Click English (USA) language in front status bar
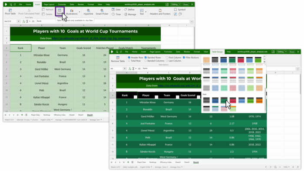This screenshot has width=304, height=171. click(x=146, y=167)
